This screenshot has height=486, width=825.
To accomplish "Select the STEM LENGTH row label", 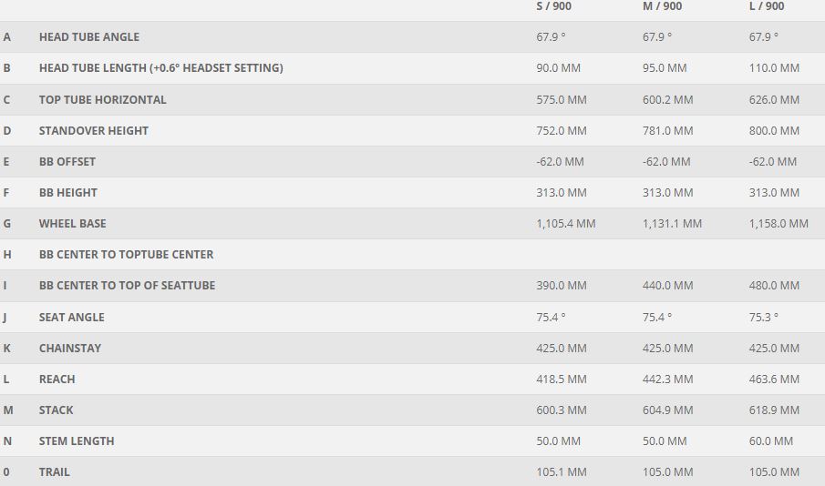I will (x=77, y=440).
